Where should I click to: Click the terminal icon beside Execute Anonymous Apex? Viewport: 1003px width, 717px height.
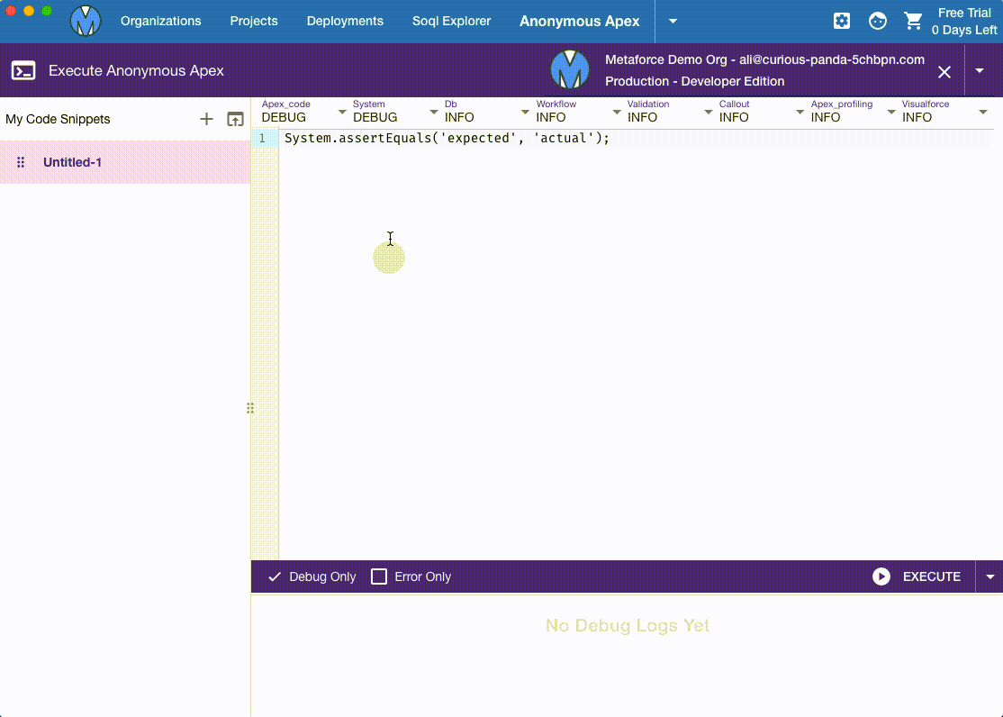click(x=23, y=70)
